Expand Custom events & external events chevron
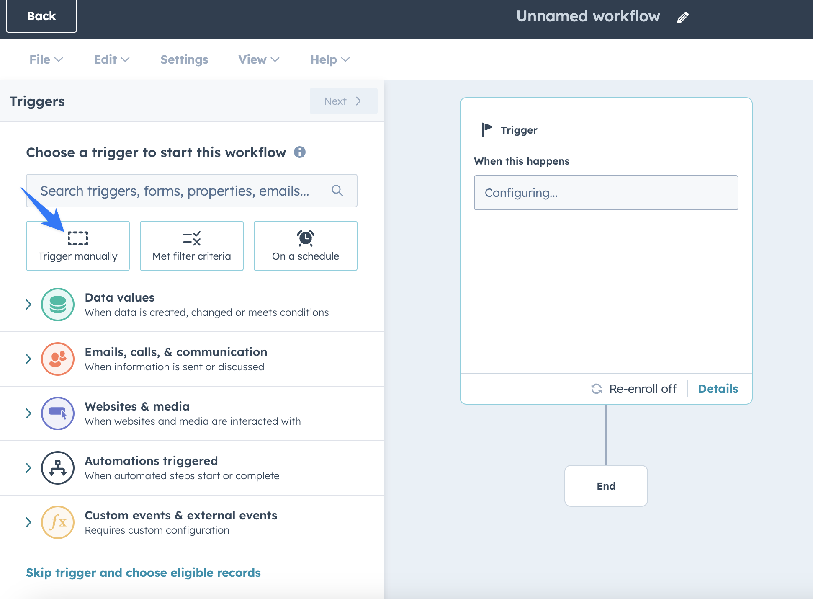This screenshot has width=813, height=599. tap(28, 522)
